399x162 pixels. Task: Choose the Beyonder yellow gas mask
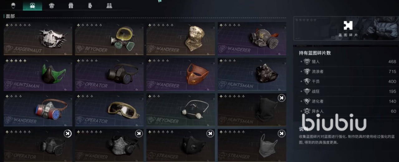[x=109, y=39]
